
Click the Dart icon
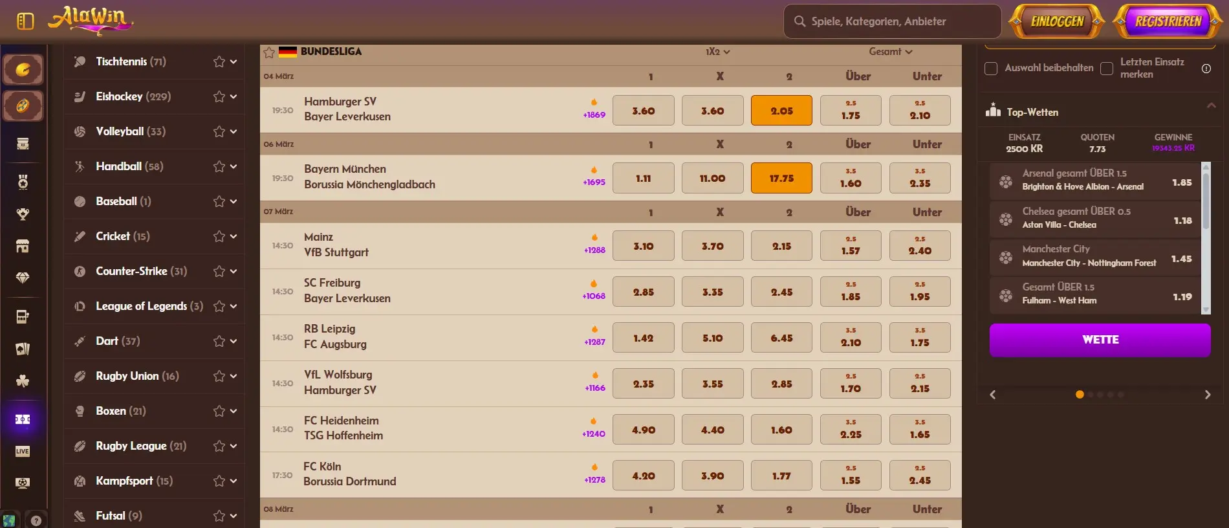pos(80,341)
